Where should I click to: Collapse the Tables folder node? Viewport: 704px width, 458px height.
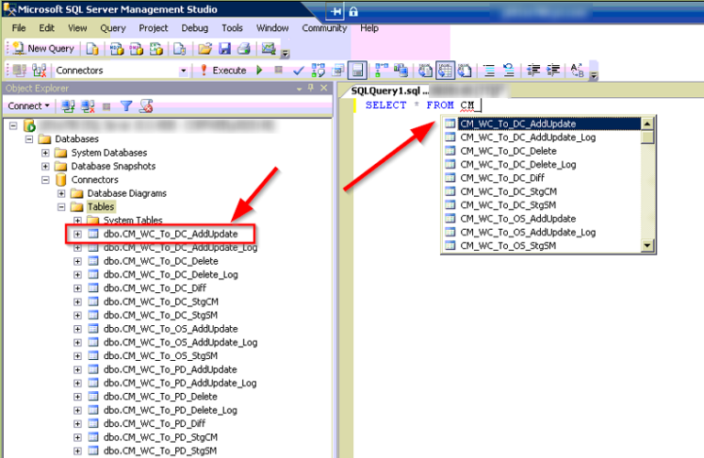click(61, 207)
